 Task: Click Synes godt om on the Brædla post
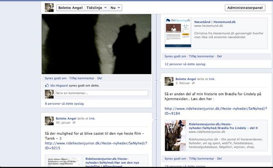175,158
